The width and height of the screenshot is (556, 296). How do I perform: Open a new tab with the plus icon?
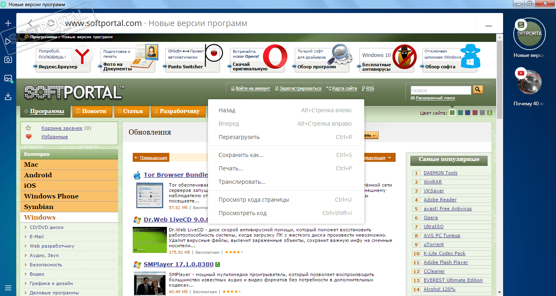(x=8, y=23)
